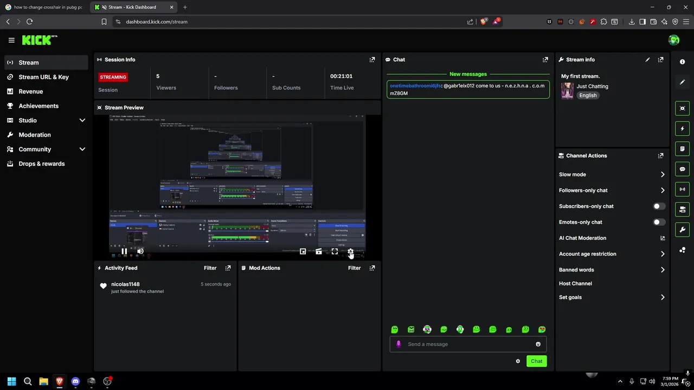Insert the heart-eyes emote
Viewport: 694px width, 390px height.
[542, 329]
